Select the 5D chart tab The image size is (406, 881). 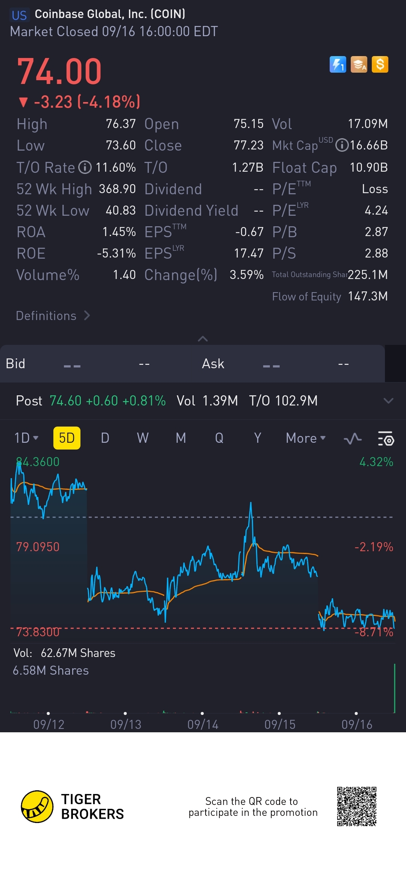coord(67,438)
